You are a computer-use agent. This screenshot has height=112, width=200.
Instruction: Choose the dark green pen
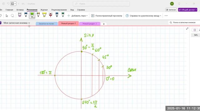coord(63,15)
